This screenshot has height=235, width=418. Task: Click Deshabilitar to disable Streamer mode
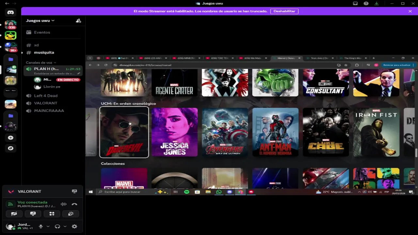point(284,11)
